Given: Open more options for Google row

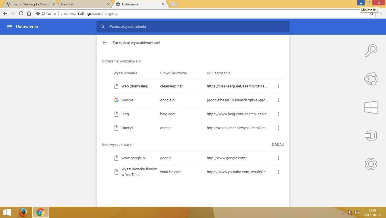Looking at the screenshot, I should coord(279,100).
